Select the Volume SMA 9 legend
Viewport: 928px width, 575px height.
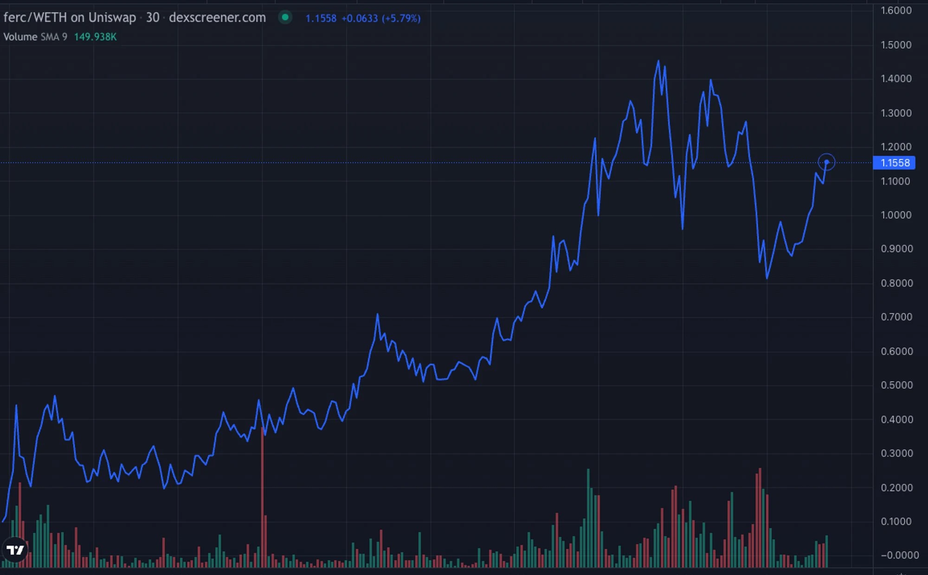(35, 37)
